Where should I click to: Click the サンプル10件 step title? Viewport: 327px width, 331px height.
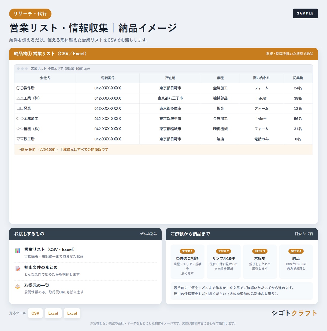coord(224,258)
